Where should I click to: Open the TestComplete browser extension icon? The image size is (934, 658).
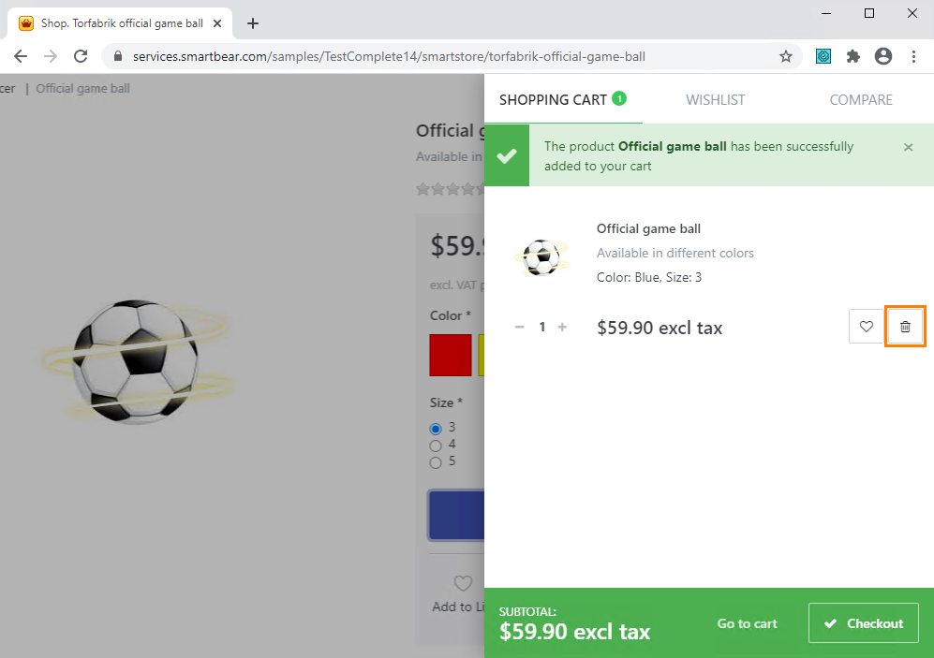click(823, 56)
